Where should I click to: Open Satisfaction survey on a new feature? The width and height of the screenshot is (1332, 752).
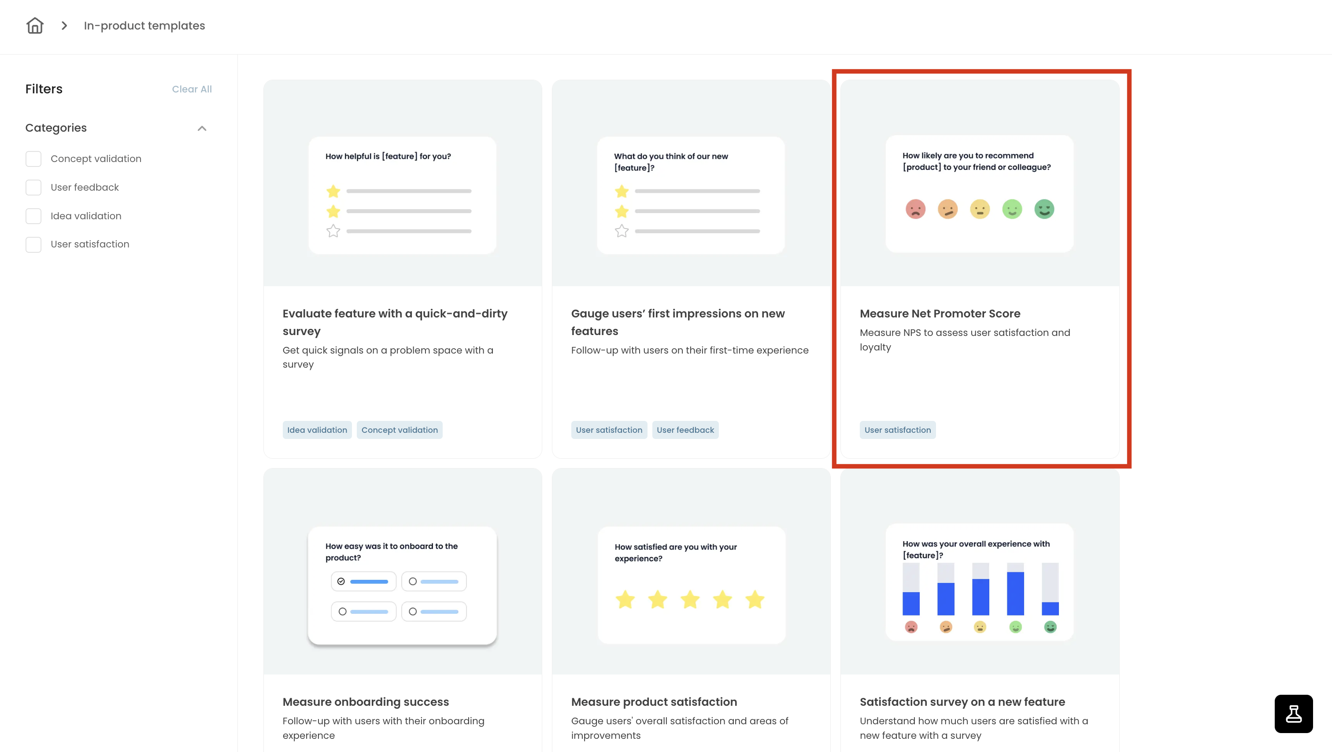962,702
